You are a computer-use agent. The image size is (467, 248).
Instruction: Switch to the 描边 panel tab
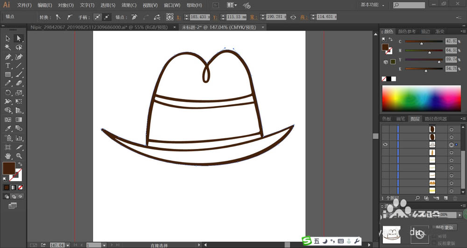click(425, 31)
